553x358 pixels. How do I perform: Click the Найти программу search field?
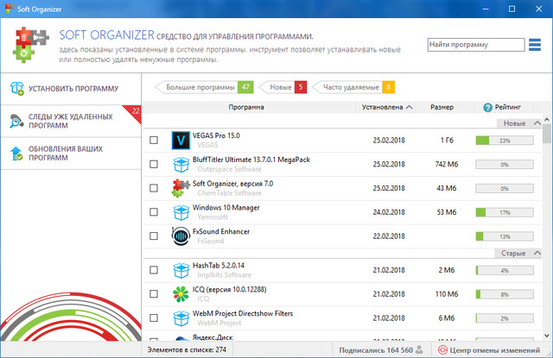[474, 45]
